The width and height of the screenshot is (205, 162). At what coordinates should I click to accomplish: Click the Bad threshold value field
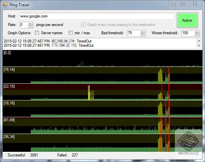point(134,33)
